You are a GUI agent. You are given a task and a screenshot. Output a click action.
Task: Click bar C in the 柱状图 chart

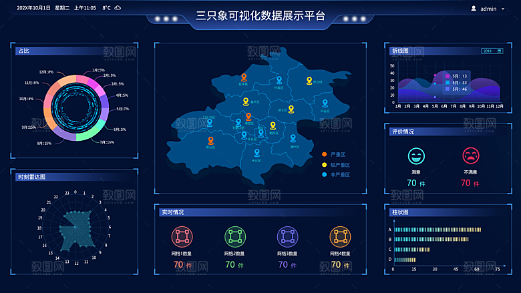[x=411, y=250]
